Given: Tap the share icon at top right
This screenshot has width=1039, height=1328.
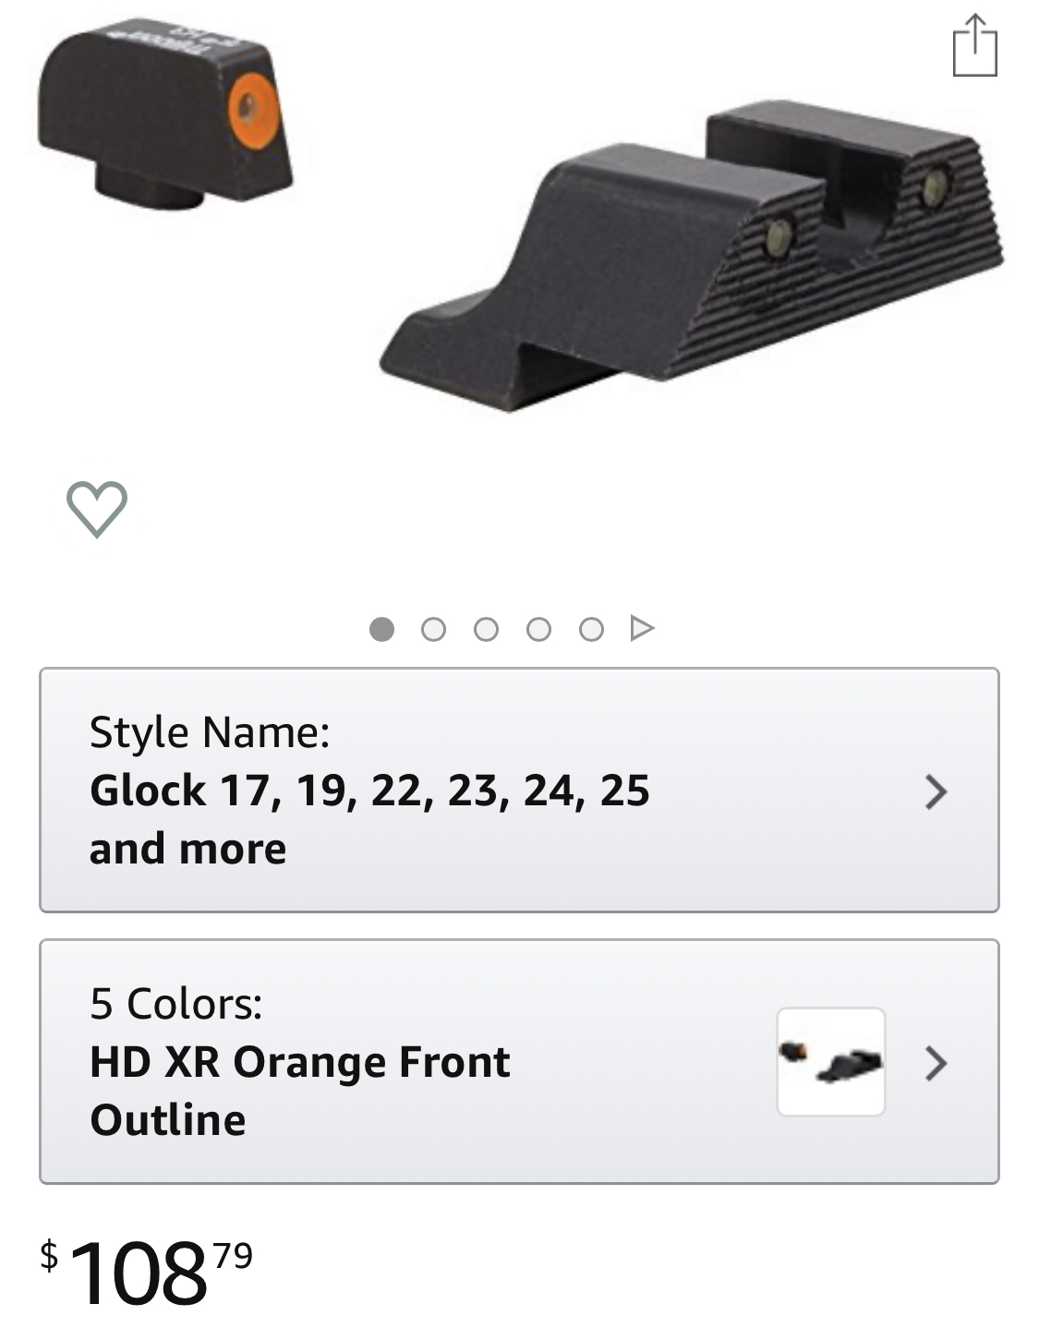Looking at the screenshot, I should point(974,45).
